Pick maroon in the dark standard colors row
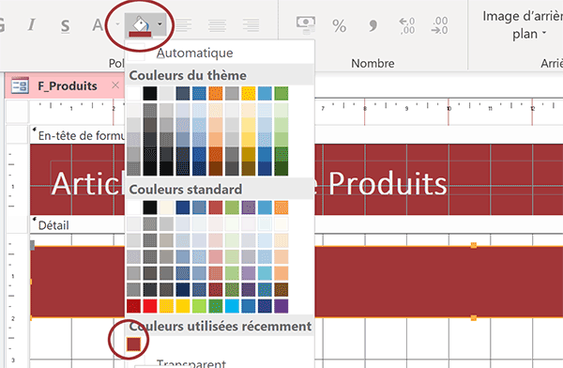The image size is (563, 368). 216,290
